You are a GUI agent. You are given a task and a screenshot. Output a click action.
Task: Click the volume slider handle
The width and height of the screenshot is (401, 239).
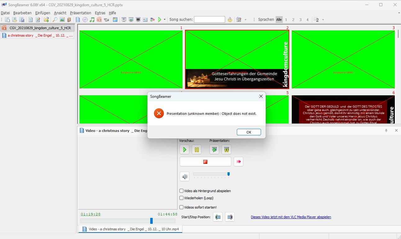pos(229,174)
